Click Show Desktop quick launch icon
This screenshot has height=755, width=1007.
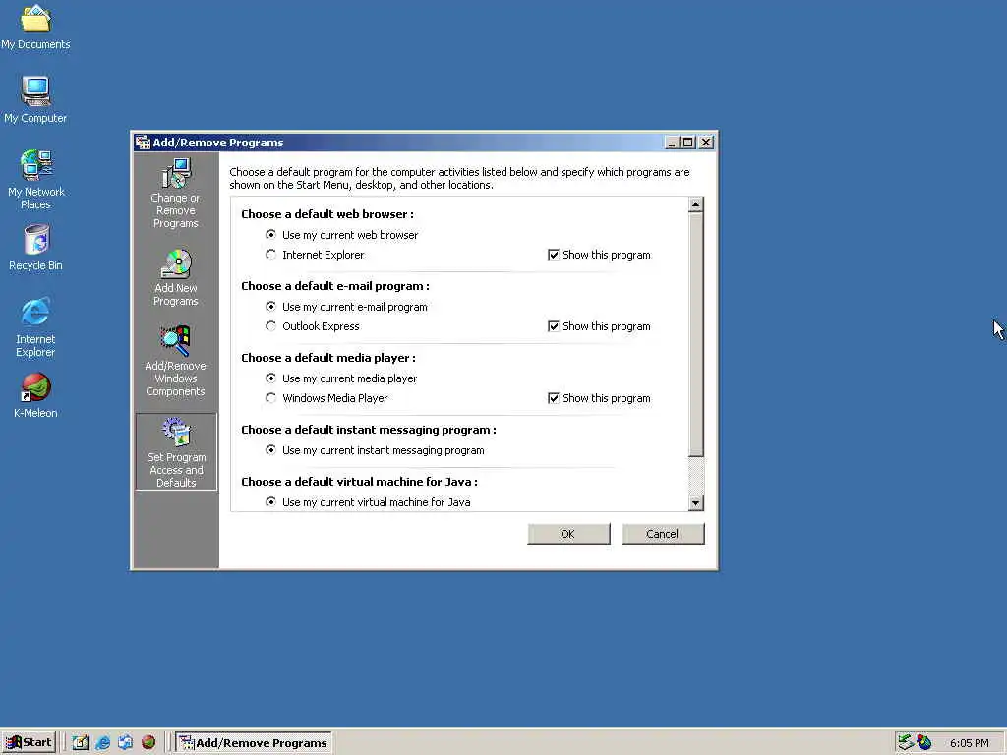[x=81, y=743]
